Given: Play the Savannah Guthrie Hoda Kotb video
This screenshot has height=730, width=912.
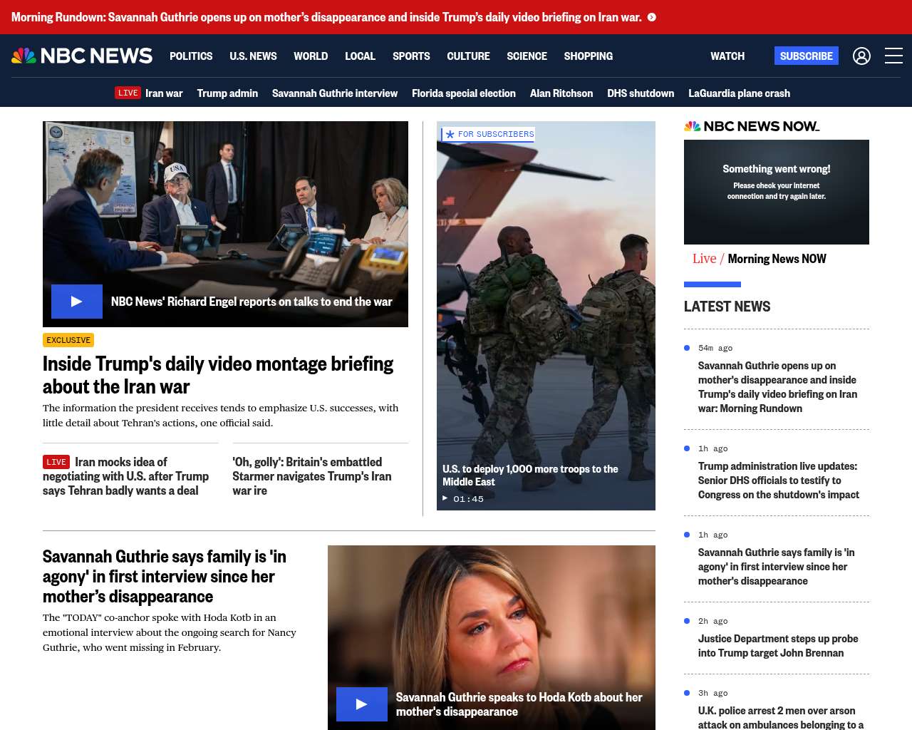Looking at the screenshot, I should tap(362, 704).
